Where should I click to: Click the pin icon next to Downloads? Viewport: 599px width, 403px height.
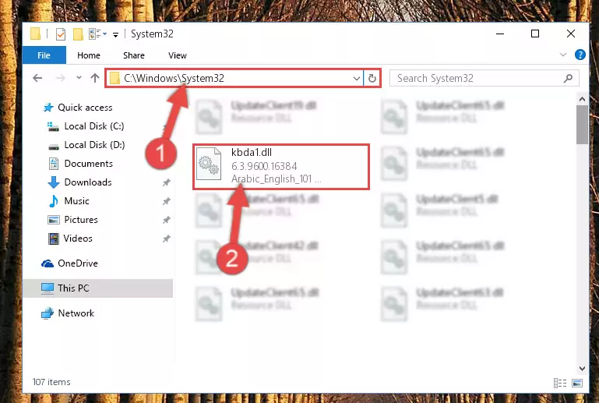(166, 182)
